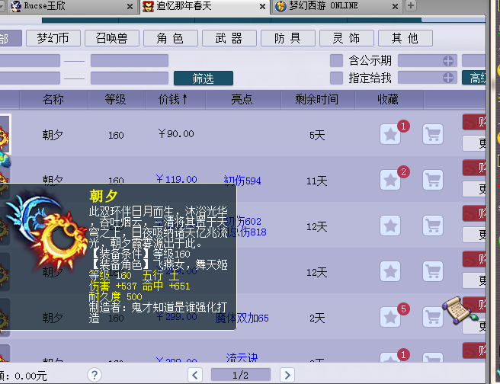Open new tab with plus button
This screenshot has height=384, width=500.
coord(411,5)
